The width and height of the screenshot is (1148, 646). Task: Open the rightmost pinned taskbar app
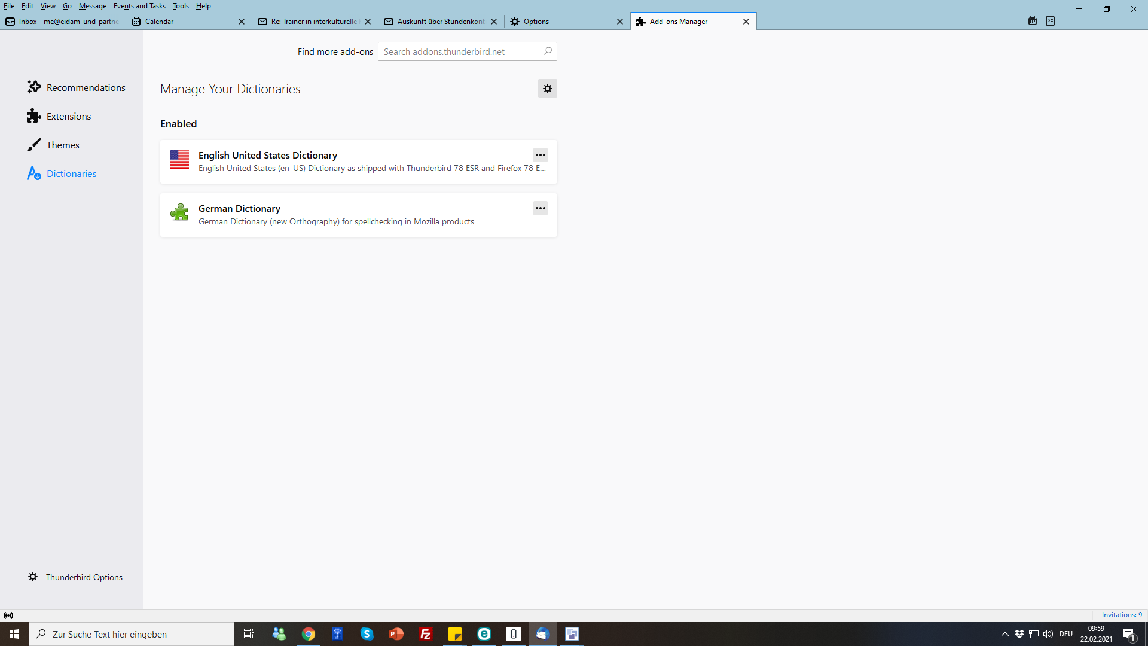point(572,634)
